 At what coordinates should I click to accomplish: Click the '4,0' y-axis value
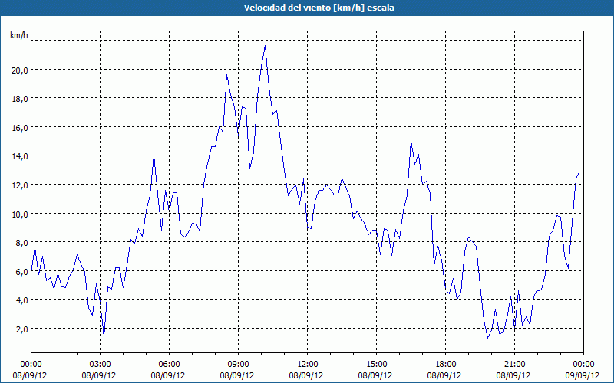(22, 300)
